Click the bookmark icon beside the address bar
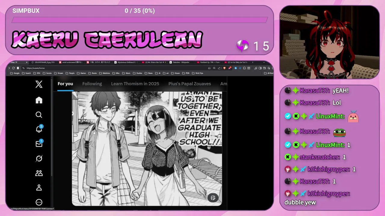385x216 pixels. [x=18, y=68]
